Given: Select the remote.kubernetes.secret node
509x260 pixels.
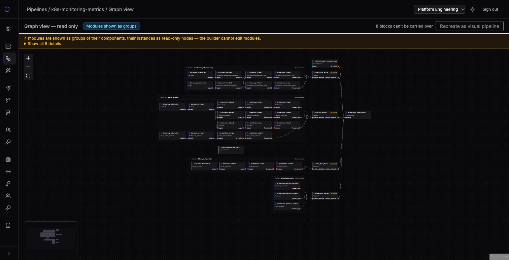Looking at the screenshot, I should (231, 149).
